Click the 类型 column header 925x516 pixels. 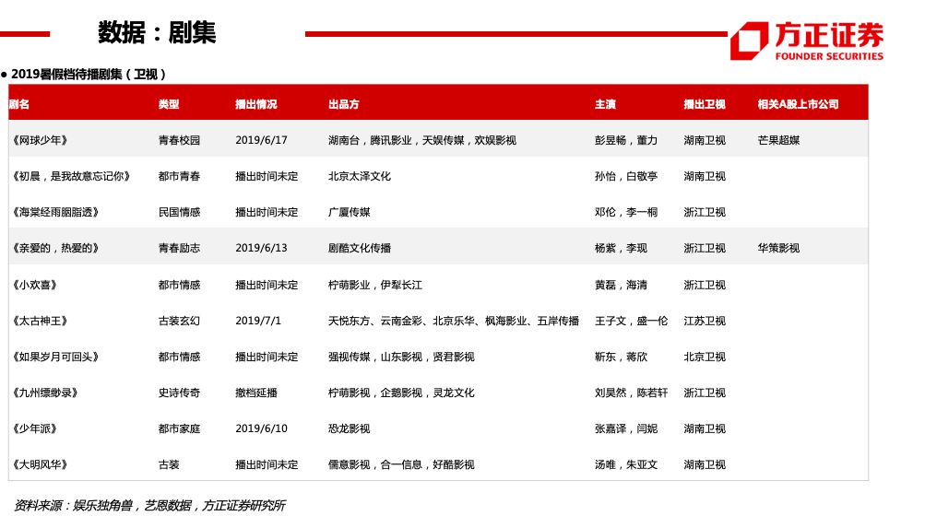(169, 104)
